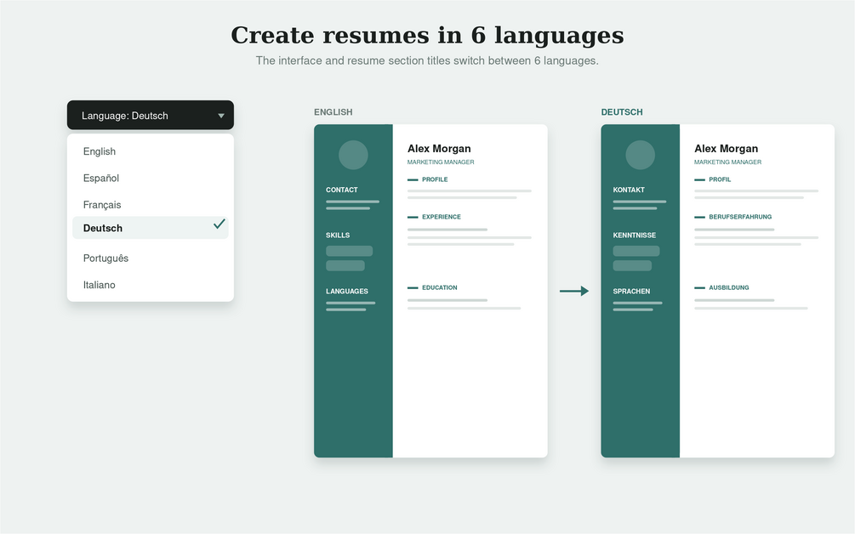Image resolution: width=855 pixels, height=534 pixels.
Task: Select the highlighted Deutsch option
Action: [150, 228]
